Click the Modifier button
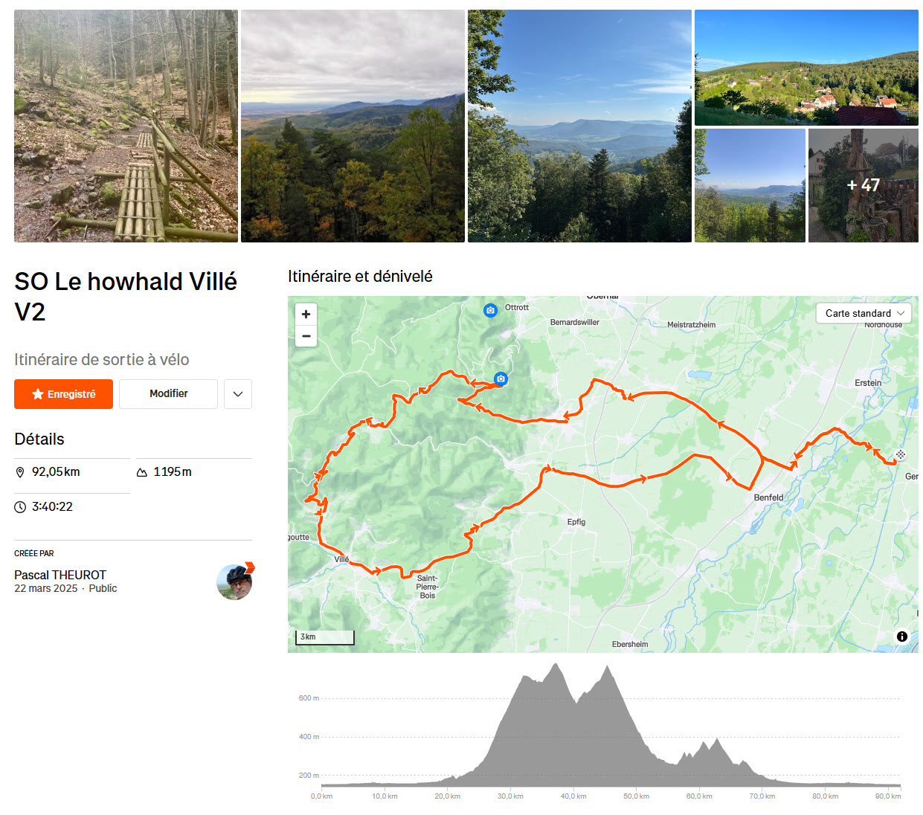Screen dimensions: 923x815 pos(168,394)
